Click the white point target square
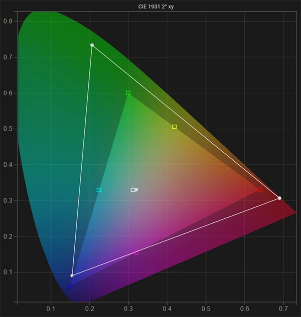 [x=133, y=190]
